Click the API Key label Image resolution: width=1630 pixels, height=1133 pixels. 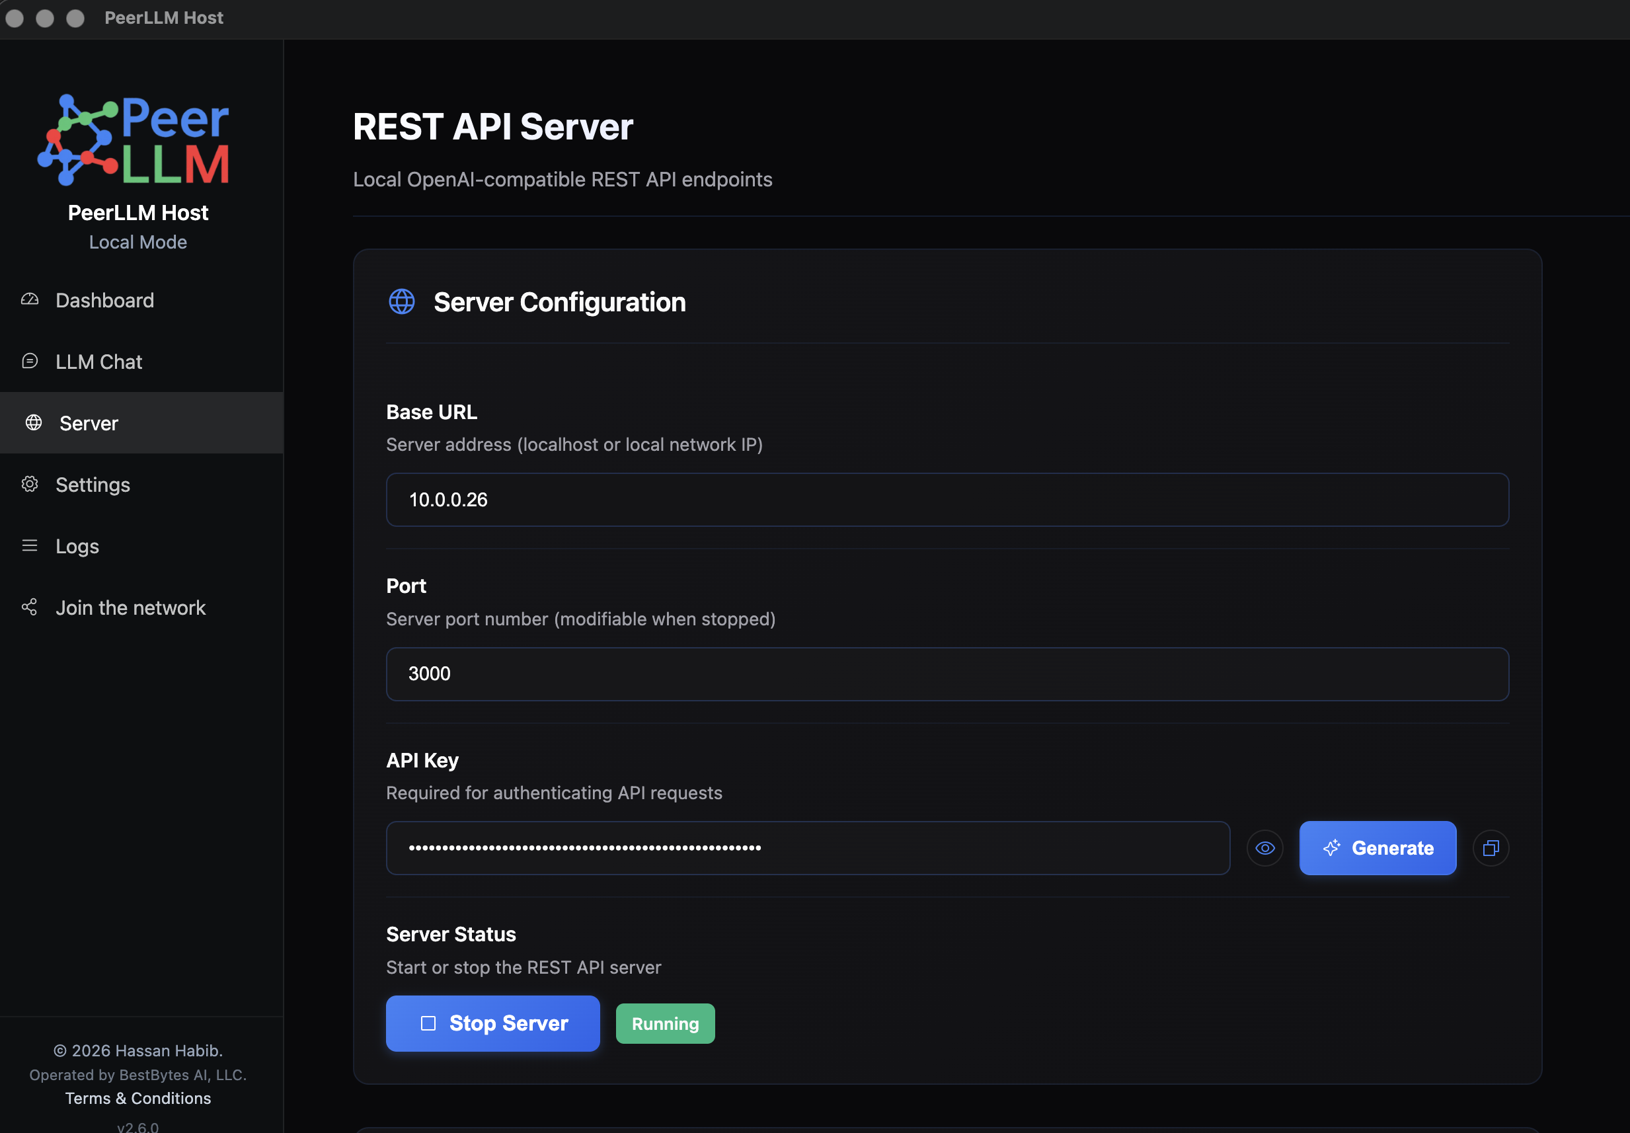(422, 760)
